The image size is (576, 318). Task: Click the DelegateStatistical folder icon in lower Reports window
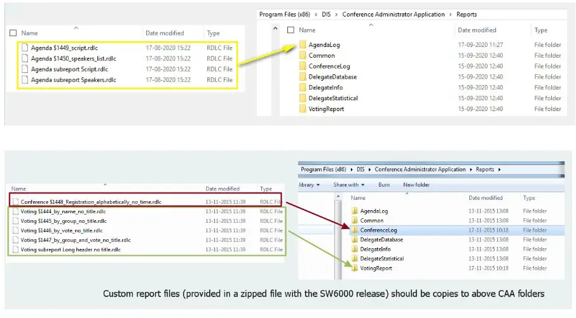click(355, 258)
